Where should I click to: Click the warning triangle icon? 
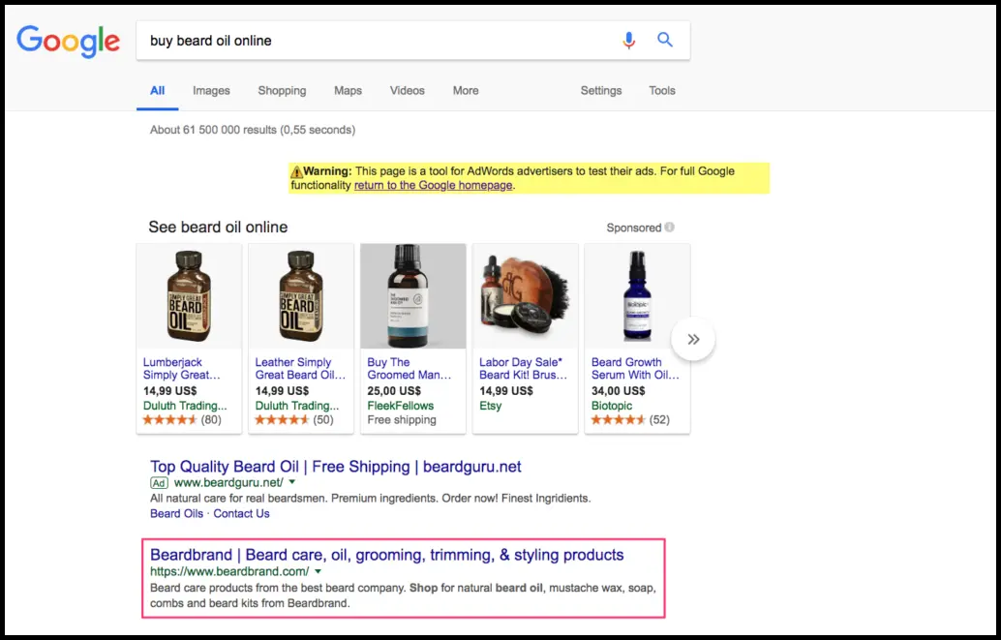click(x=296, y=171)
